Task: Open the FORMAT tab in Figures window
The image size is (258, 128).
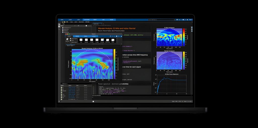Action: coord(77,36)
